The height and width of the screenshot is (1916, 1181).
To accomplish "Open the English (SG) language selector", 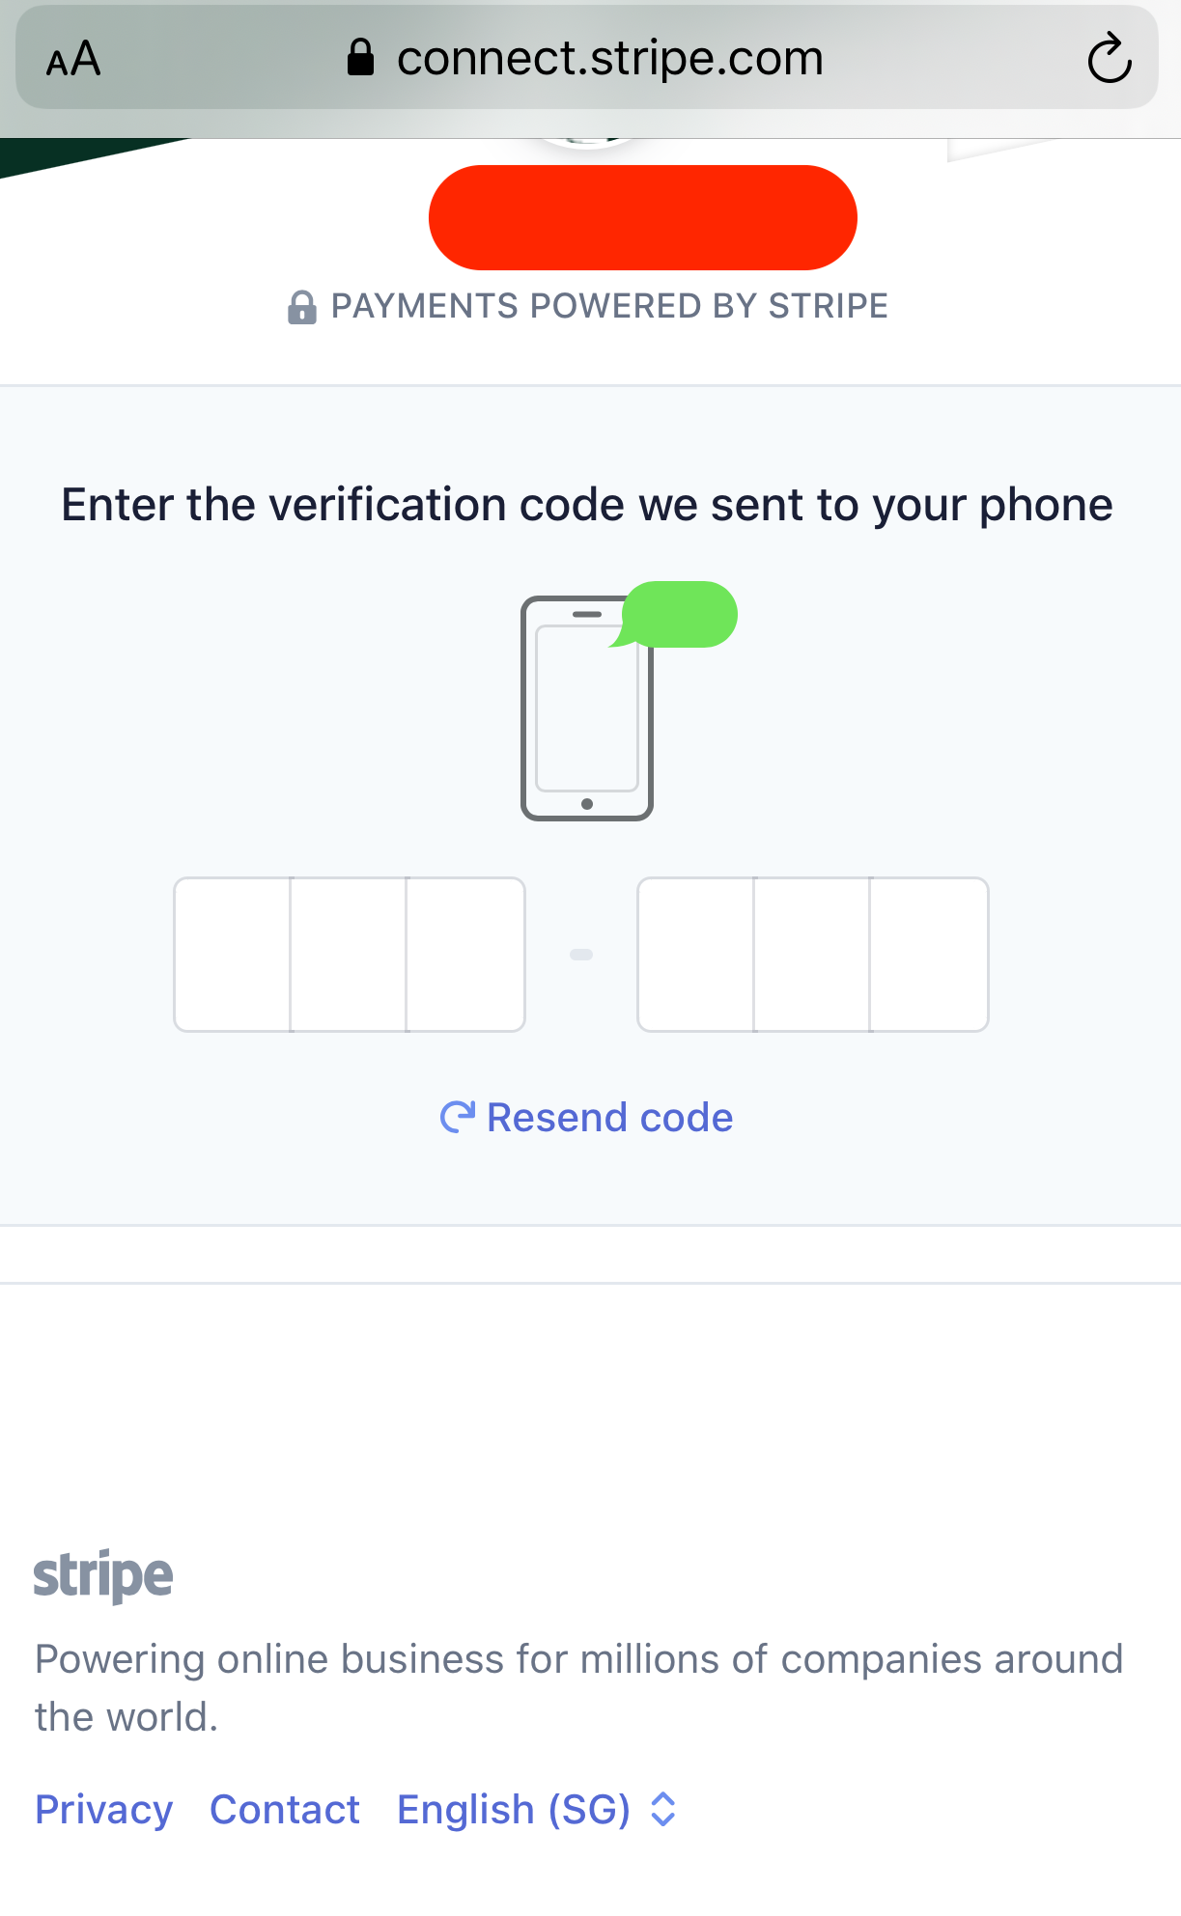I will pos(512,1810).
